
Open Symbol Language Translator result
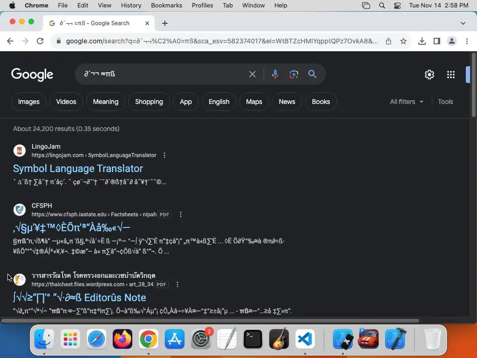point(78,169)
